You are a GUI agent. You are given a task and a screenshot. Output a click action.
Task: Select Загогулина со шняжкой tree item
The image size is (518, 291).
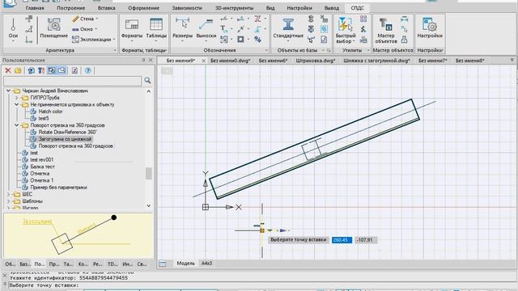click(x=65, y=139)
